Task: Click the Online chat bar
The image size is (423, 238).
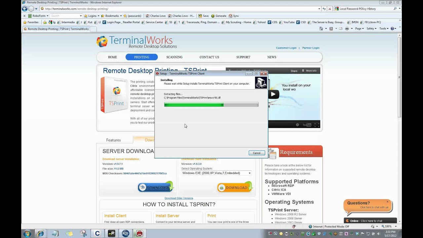Action: click(x=370, y=221)
